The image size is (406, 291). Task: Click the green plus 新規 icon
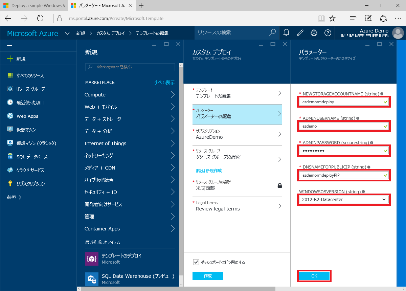pos(10,59)
